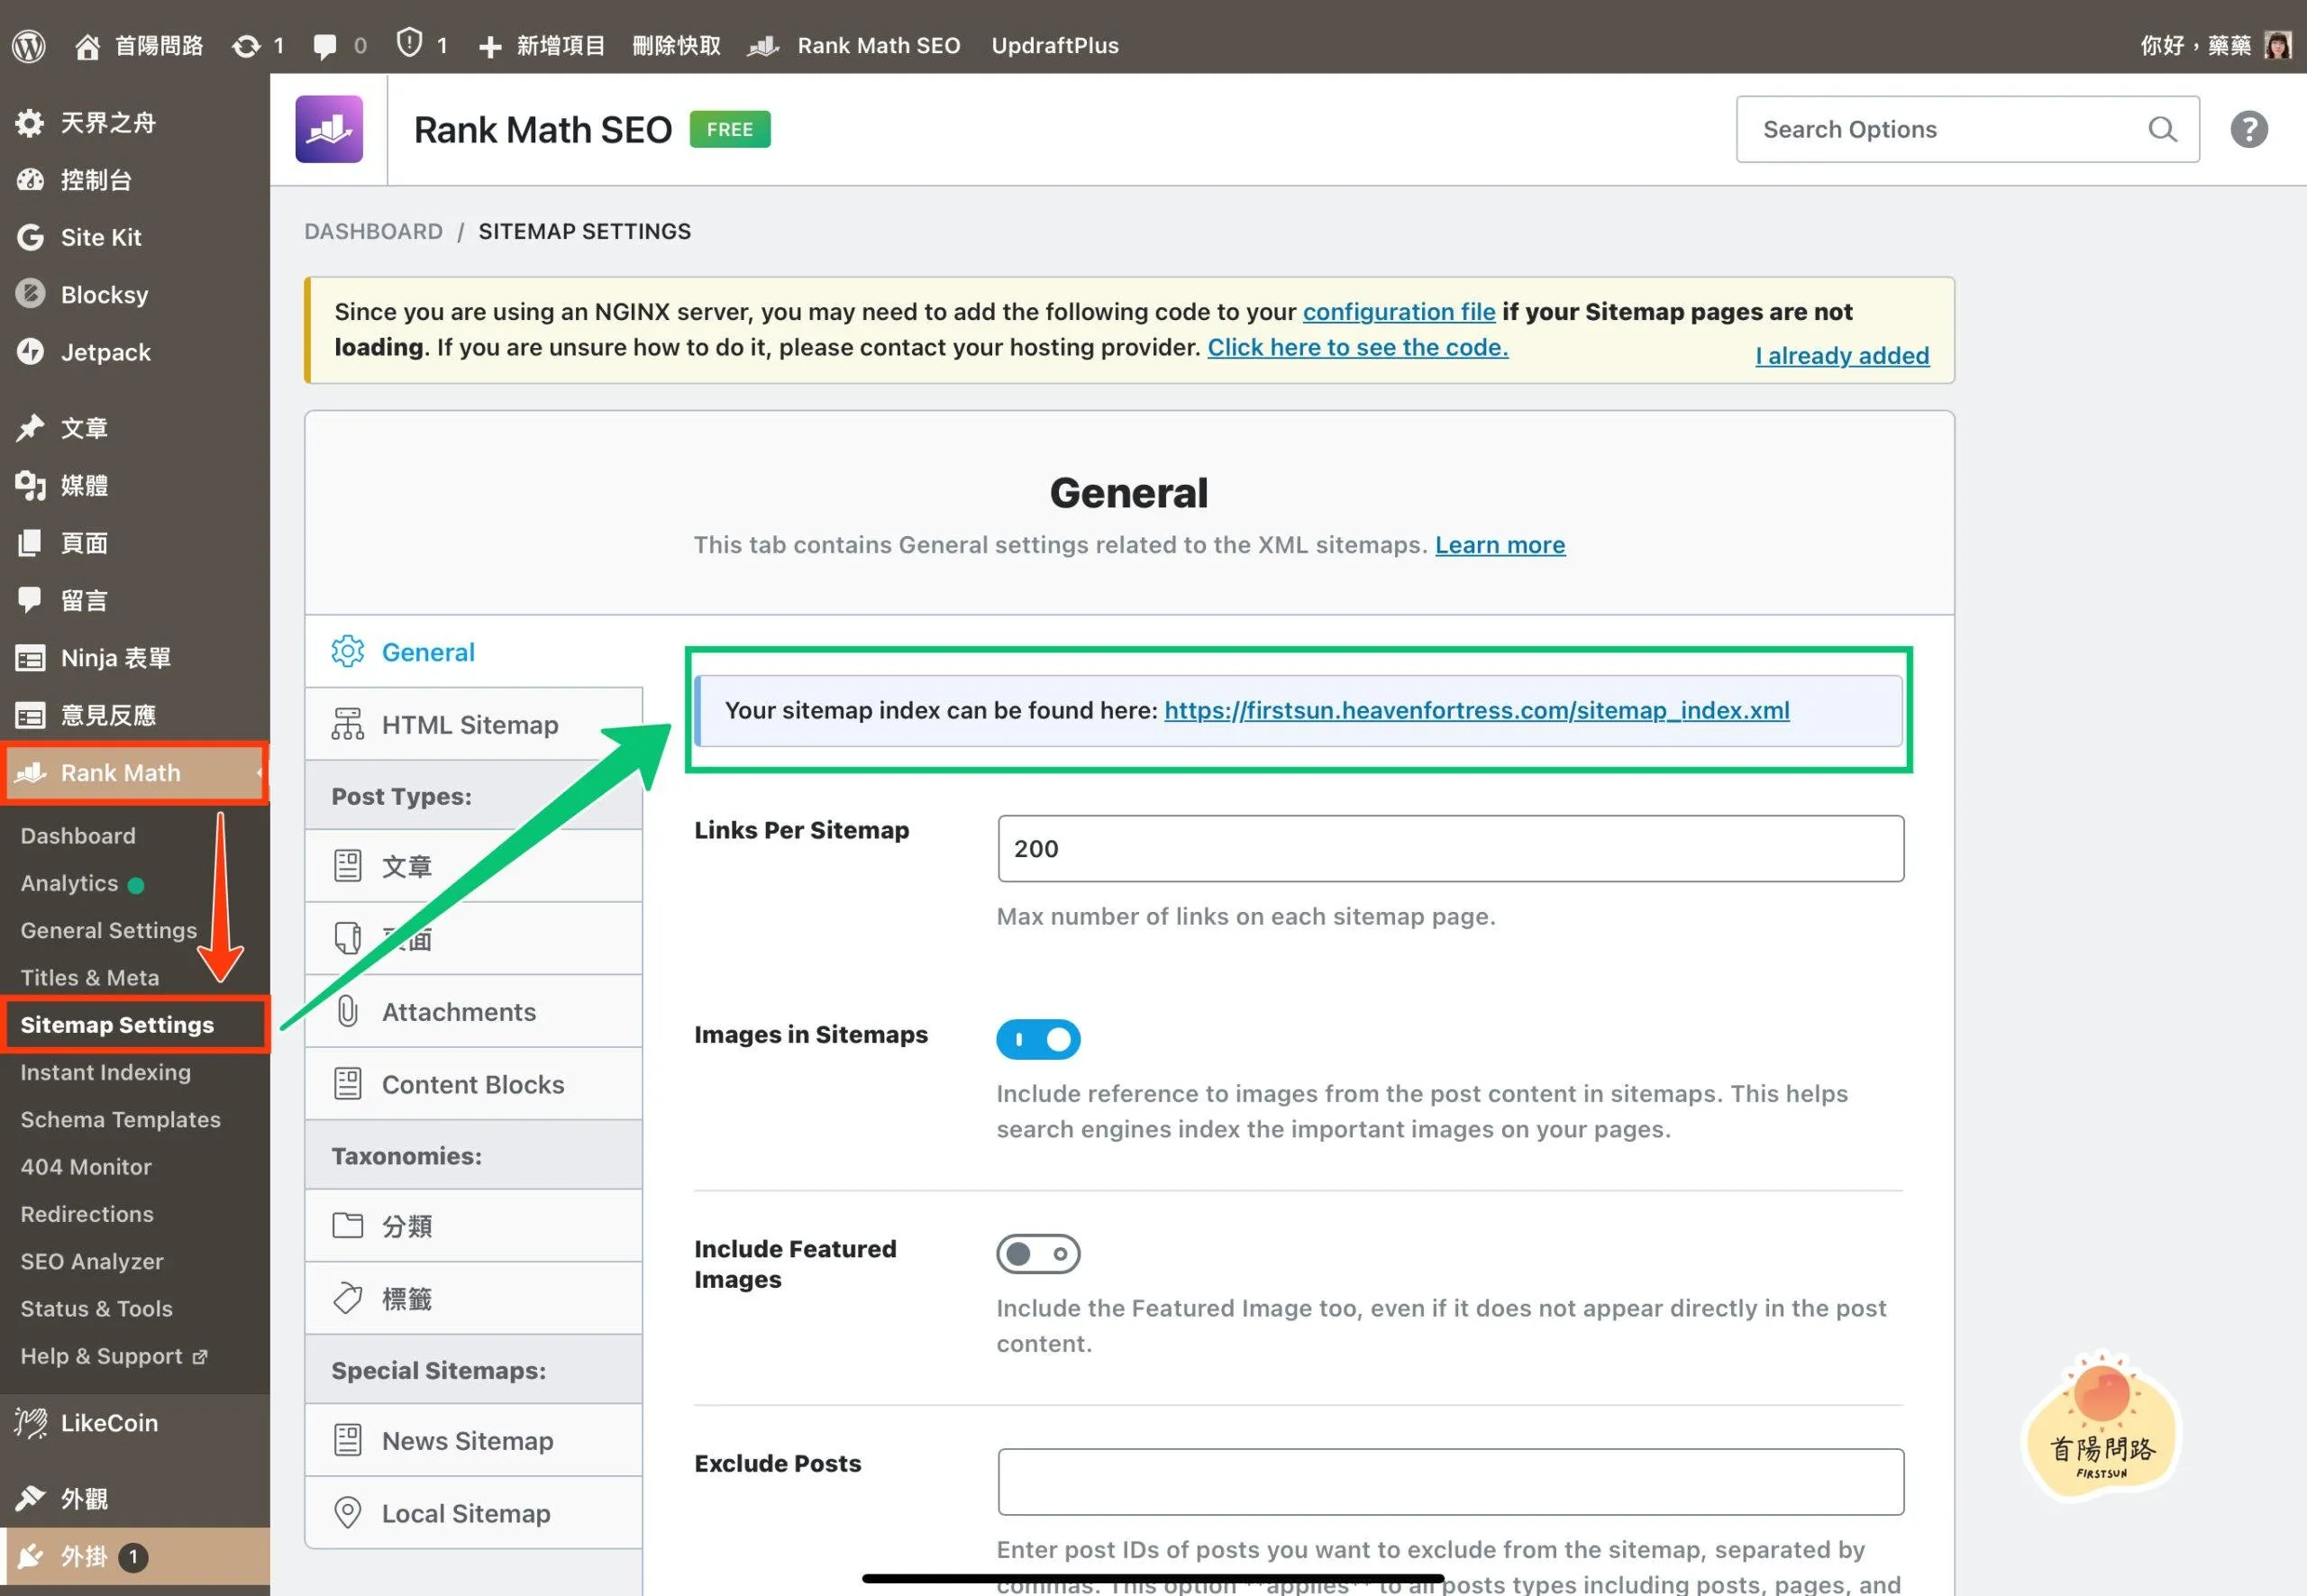Open the sitemap_index.xml link

(x=1476, y=710)
